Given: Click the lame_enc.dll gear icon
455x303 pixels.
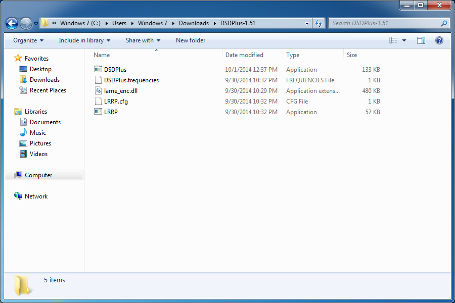Looking at the screenshot, I should (99, 90).
